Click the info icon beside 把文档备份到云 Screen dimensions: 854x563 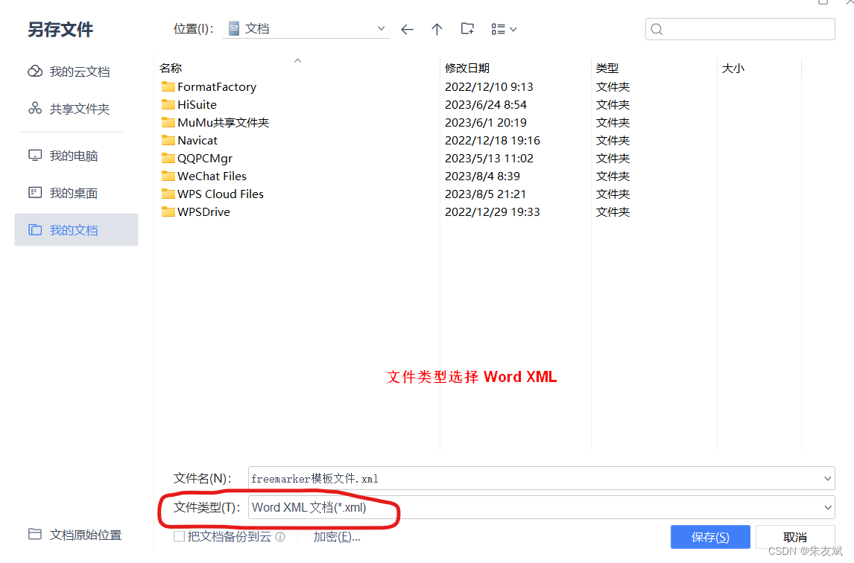280,536
